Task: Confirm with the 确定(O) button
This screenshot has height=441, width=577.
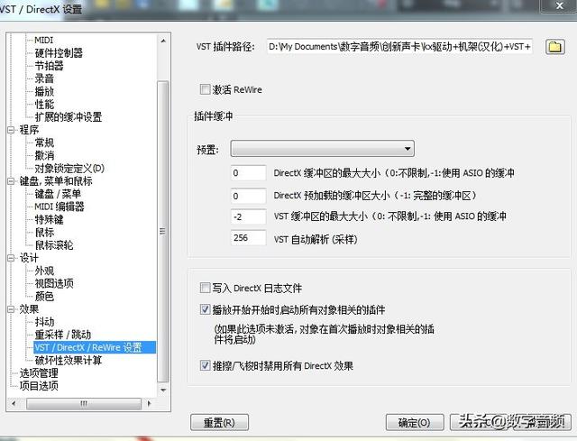Action: point(415,423)
